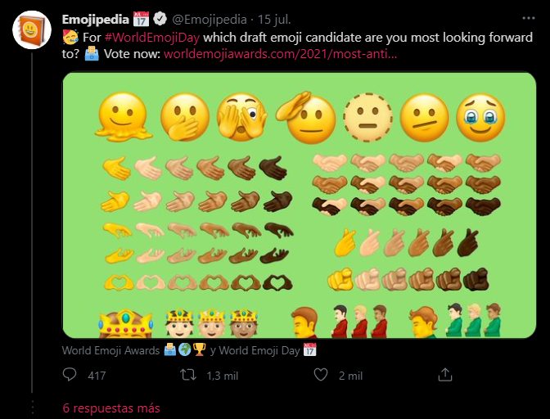This screenshot has height=419, width=550.
Task: Click the 417 replies count
Action: tap(97, 376)
